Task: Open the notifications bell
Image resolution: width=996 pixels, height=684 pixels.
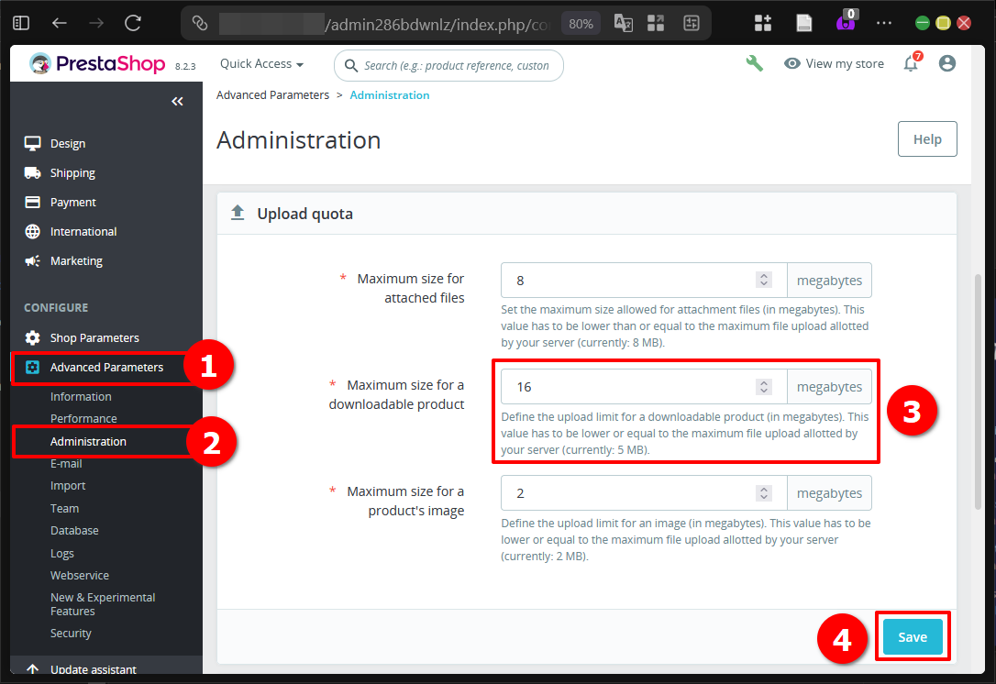Action: (x=910, y=63)
